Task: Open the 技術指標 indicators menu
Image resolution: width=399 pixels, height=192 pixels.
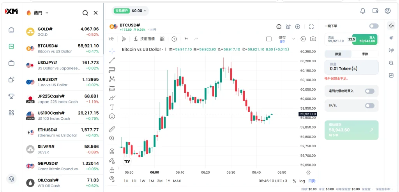Action: (144, 39)
